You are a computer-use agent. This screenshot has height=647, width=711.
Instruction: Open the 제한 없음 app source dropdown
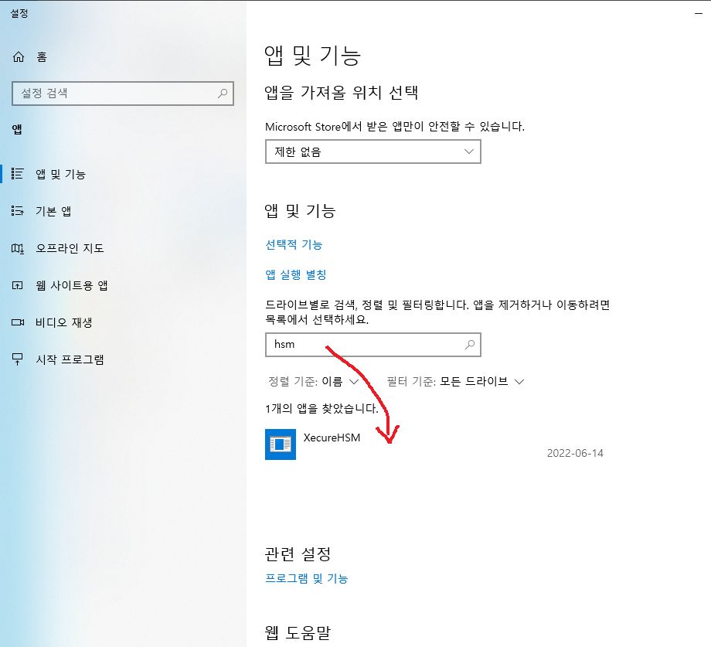click(x=373, y=152)
